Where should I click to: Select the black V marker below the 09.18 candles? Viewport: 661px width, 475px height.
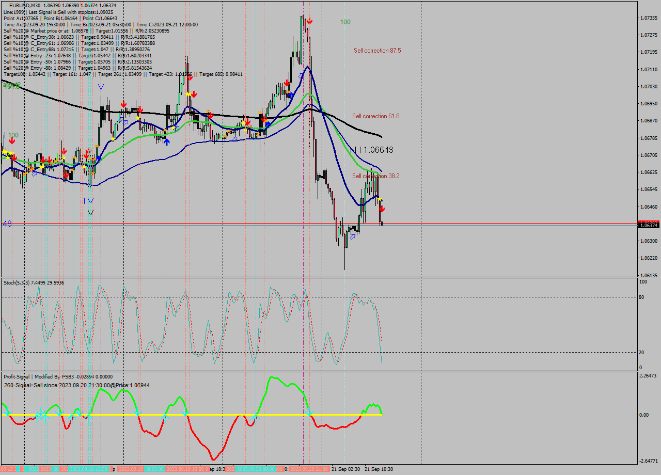tap(90, 212)
